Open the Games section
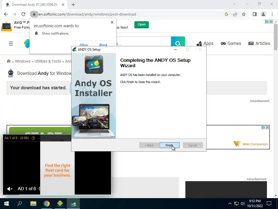Image resolution: width=278 pixels, height=209 pixels. (231, 43)
